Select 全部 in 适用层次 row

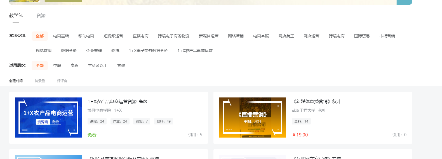tap(40, 65)
